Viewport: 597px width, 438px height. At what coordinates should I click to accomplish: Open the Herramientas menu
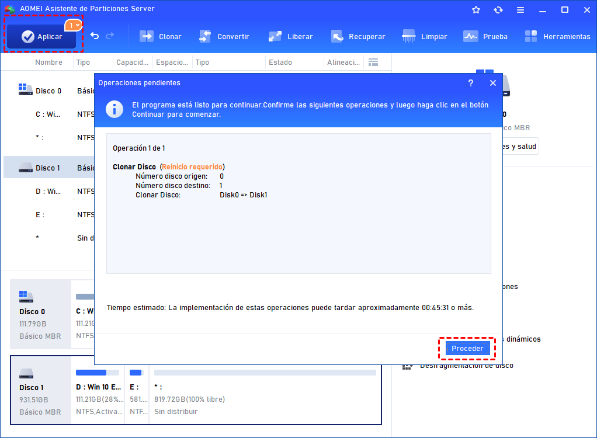point(557,37)
